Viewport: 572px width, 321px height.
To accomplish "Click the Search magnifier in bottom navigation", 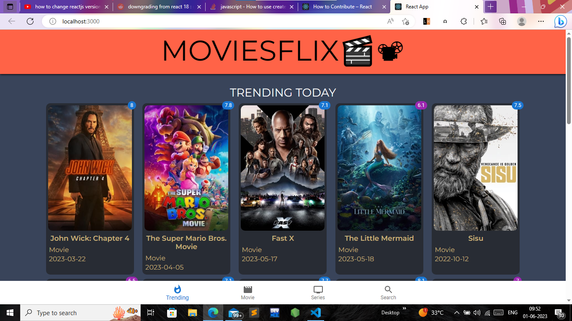I will tap(388, 288).
